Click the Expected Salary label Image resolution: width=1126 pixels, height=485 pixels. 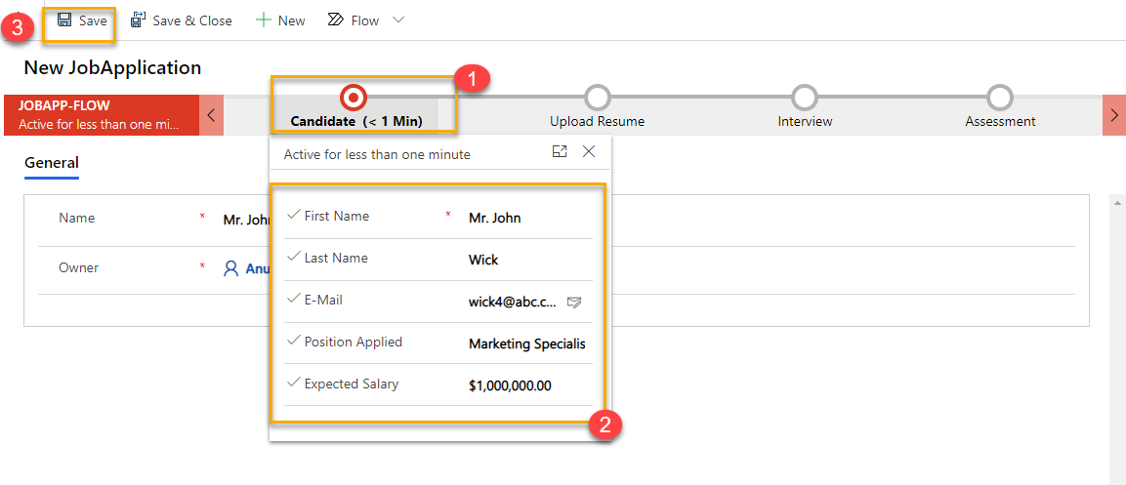[352, 384]
